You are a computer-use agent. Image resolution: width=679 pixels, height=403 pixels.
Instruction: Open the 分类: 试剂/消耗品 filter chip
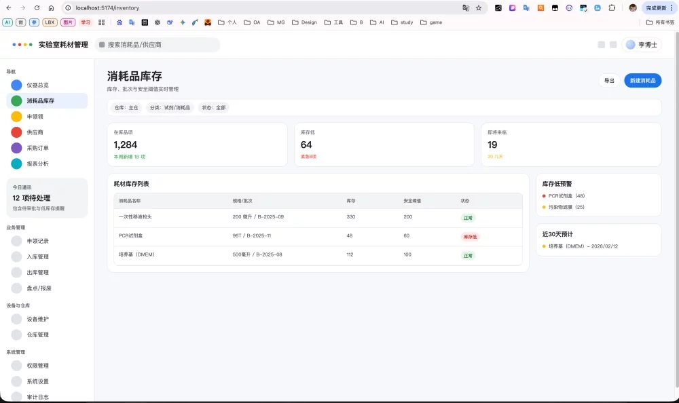click(170, 108)
